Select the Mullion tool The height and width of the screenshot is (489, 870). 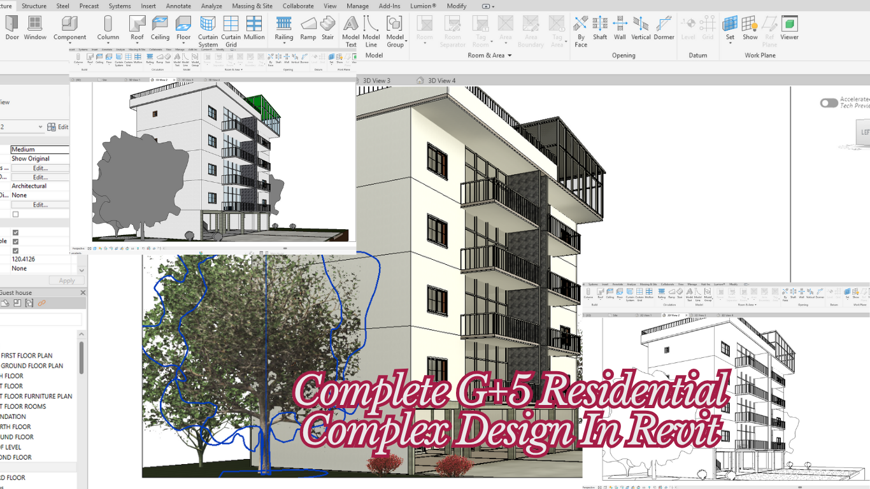[254, 28]
